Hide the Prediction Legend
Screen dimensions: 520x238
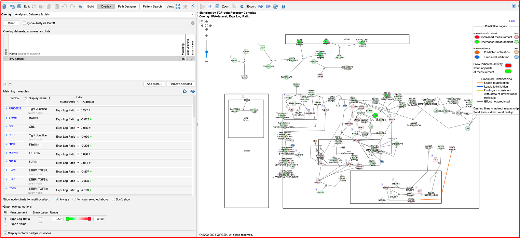pos(512,21)
